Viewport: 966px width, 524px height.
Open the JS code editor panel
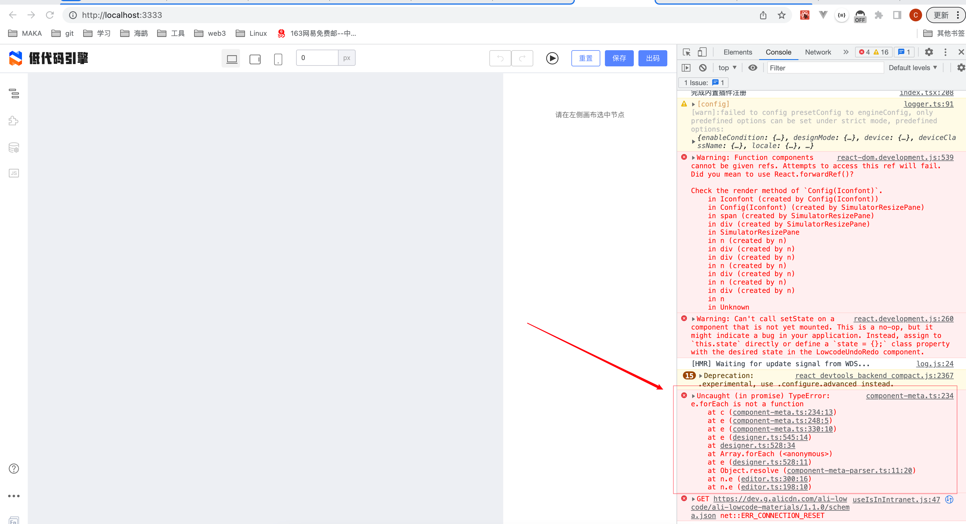14,173
